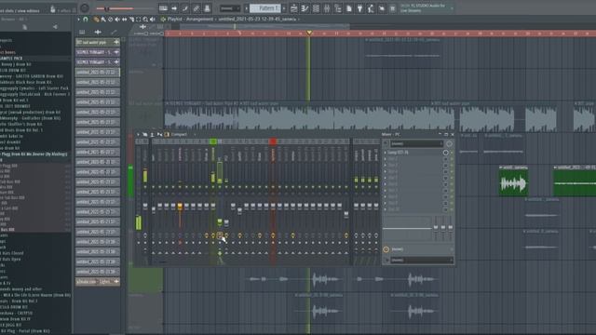The image size is (596, 335).
Task: Select the Paint brush tool in Playlist
Action: [103, 19]
